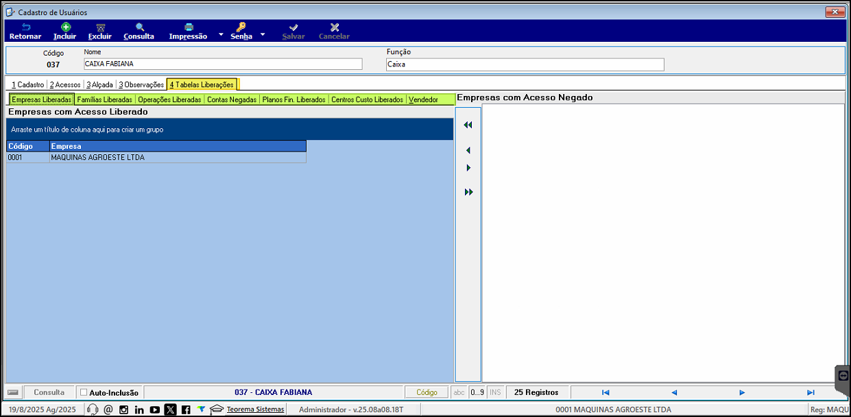Open the Facebook icon link

tap(186, 409)
